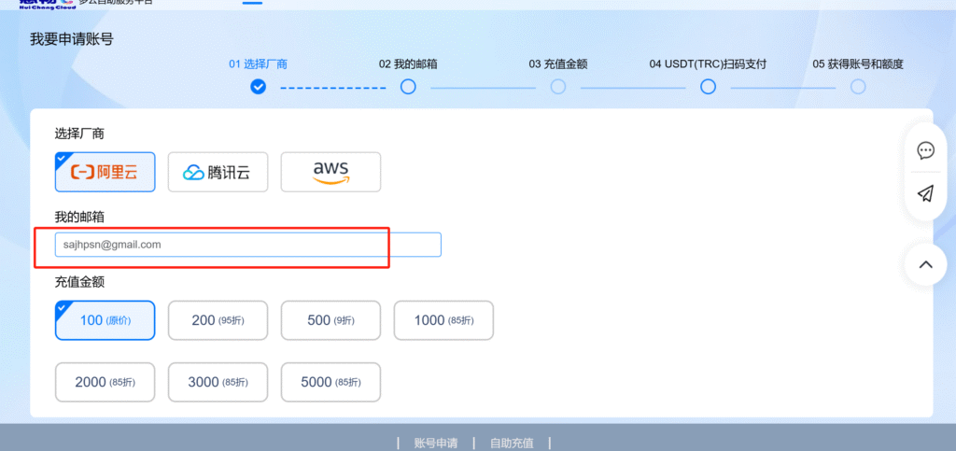This screenshot has width=956, height=451.
Task: Click the circle marker under 02 我的邮箱
Action: (408, 87)
